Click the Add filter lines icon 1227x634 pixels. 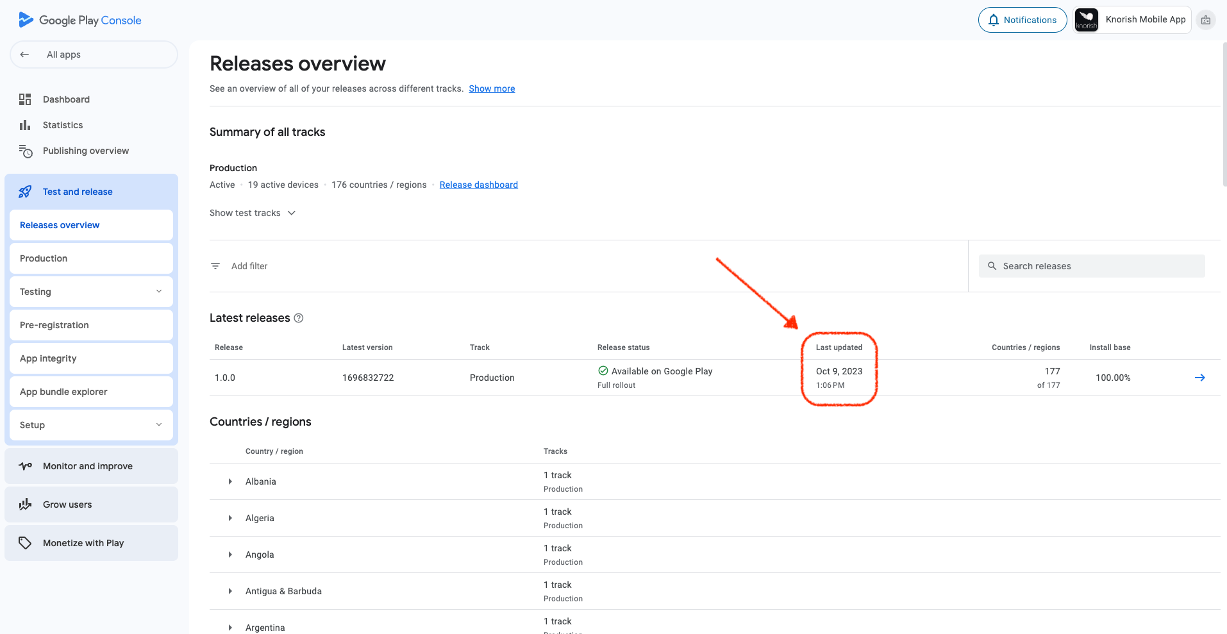coord(215,266)
